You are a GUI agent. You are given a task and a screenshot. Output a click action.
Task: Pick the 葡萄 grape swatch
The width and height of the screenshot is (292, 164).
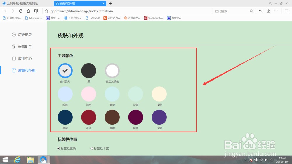coord(136,117)
